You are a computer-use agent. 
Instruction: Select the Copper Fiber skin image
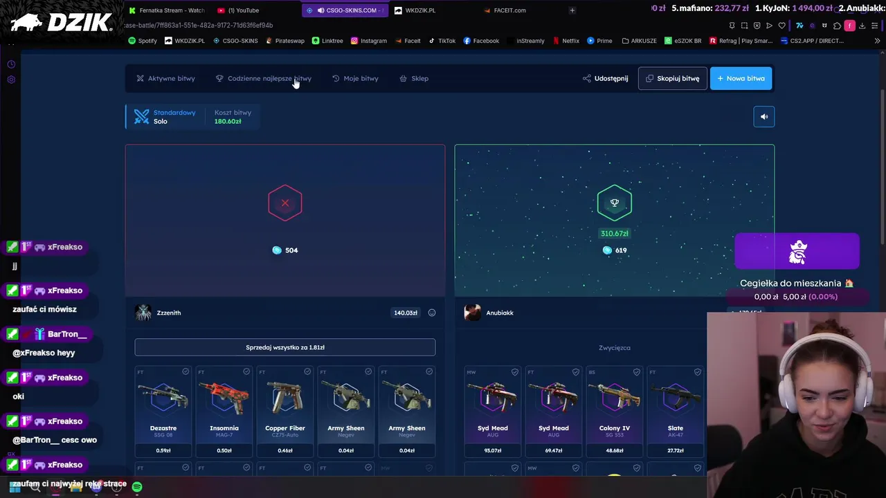(x=285, y=398)
